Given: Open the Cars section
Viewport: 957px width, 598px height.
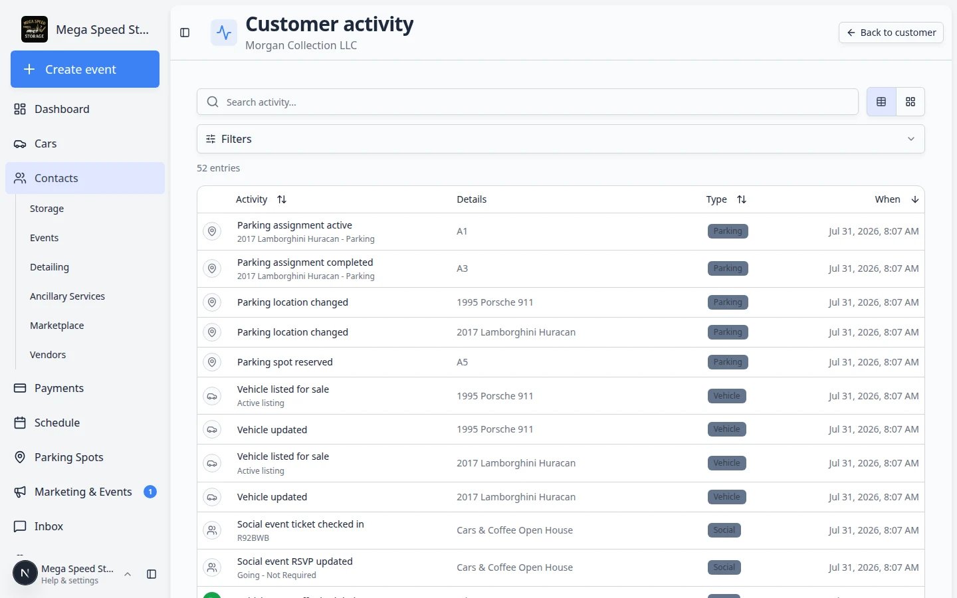Looking at the screenshot, I should (85, 144).
